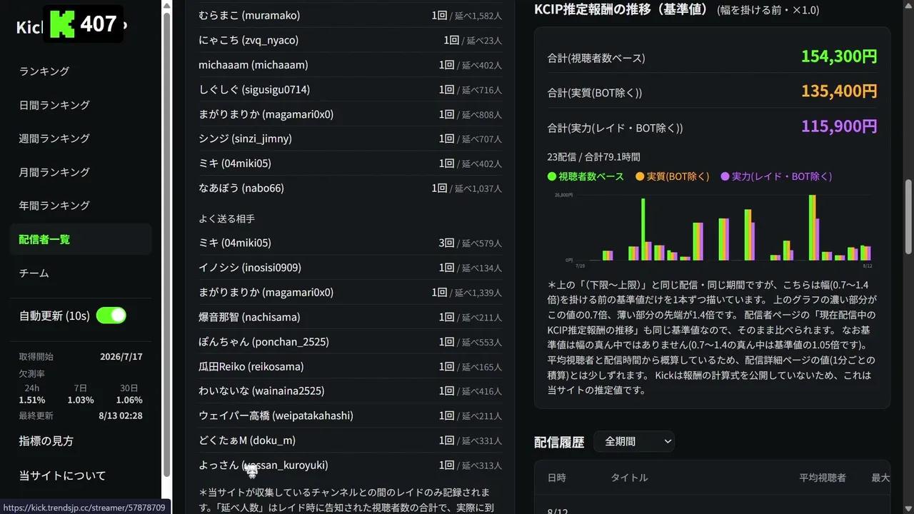Click the 日時 column header
This screenshot has width=914, height=514.
pyautogui.click(x=557, y=478)
